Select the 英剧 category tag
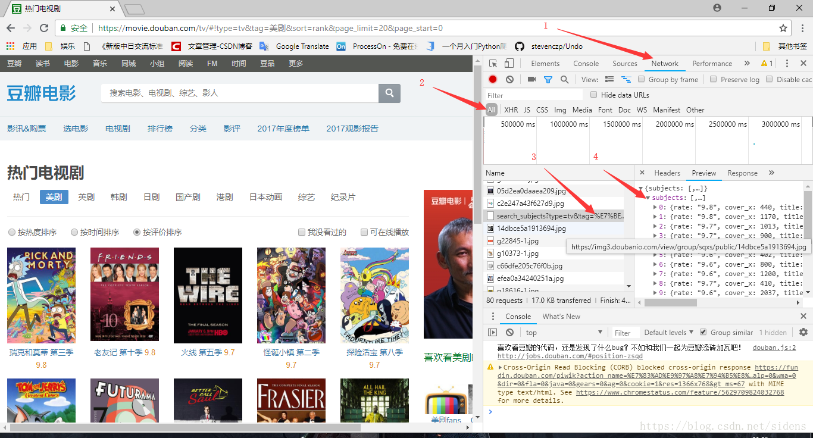 (86, 197)
